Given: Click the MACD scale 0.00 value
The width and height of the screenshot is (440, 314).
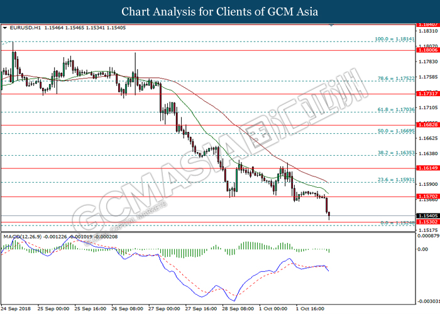Looking at the screenshot, I should pyautogui.click(x=422, y=249).
